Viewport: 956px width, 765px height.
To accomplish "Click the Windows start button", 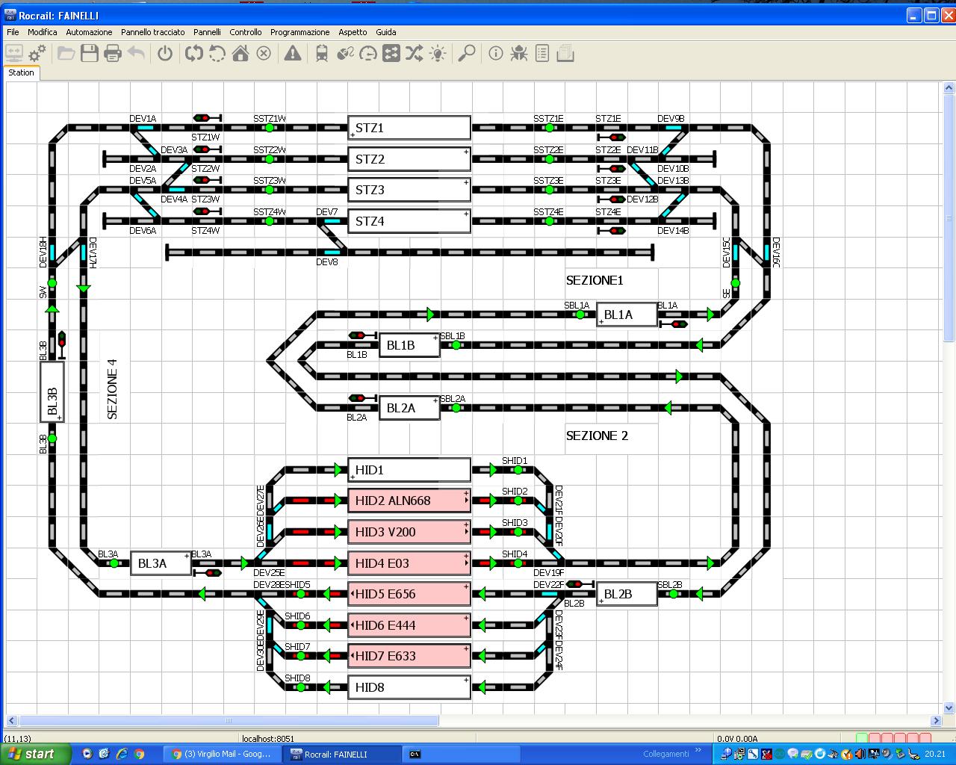I will pos(36,754).
